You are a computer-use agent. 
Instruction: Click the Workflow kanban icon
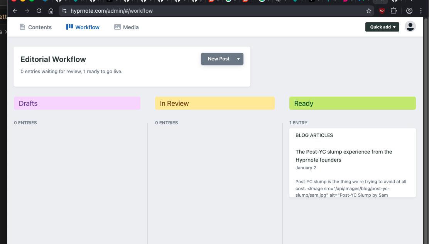click(x=69, y=27)
